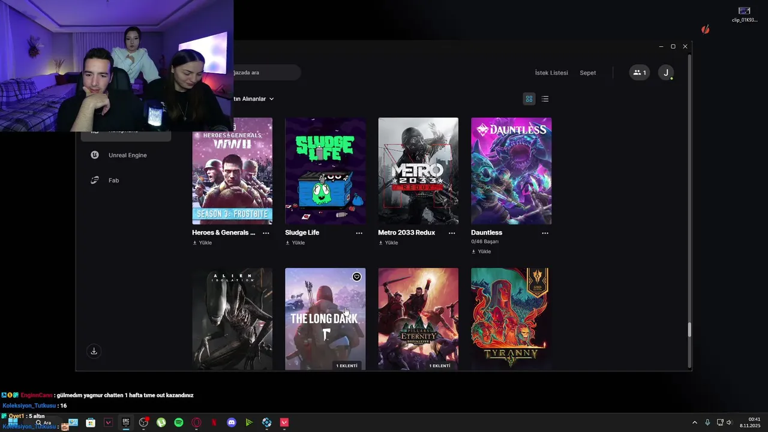Viewport: 768px width, 432px height.
Task: Open Heroes & Generals cover thumbnail
Action: coord(232,171)
